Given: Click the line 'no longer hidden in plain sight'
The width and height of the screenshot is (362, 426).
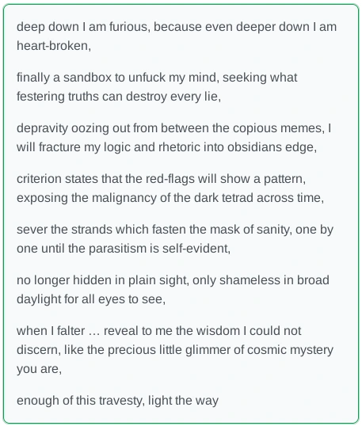Looking at the screenshot, I should 173,280.
